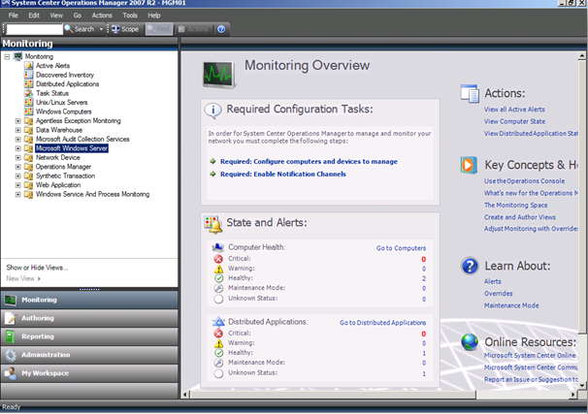588x414 pixels.
Task: Click the Windows Computers state icon
Action: (x=29, y=111)
